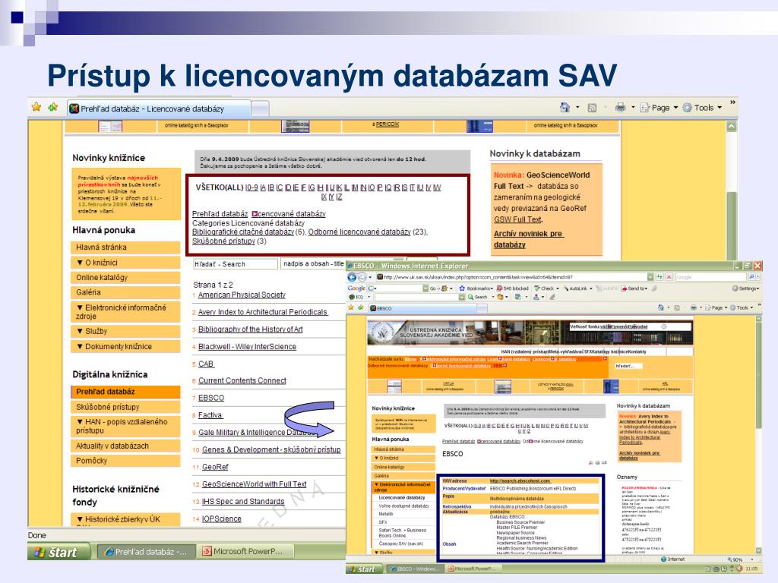Open the EBSCO database link in list
Screen dimensions: 778x583
211,398
